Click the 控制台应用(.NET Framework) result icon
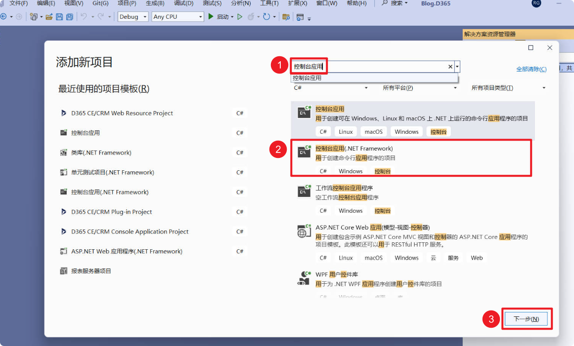The width and height of the screenshot is (574, 346). [x=304, y=152]
